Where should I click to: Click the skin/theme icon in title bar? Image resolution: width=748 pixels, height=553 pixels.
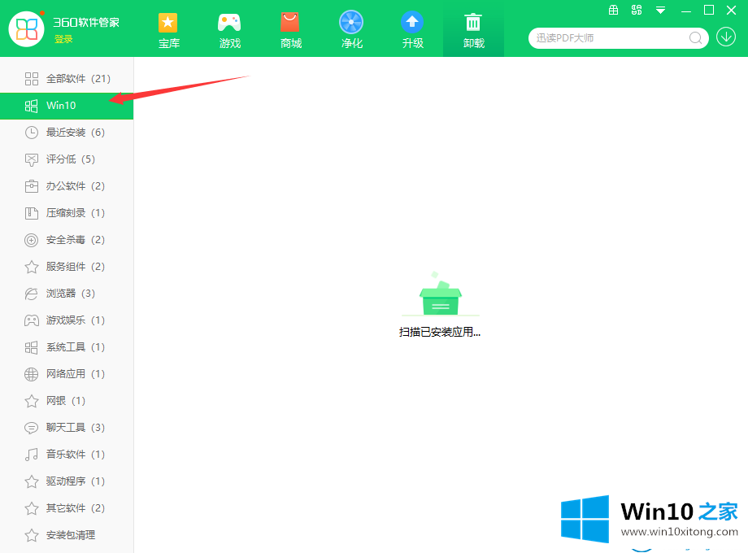(x=637, y=10)
